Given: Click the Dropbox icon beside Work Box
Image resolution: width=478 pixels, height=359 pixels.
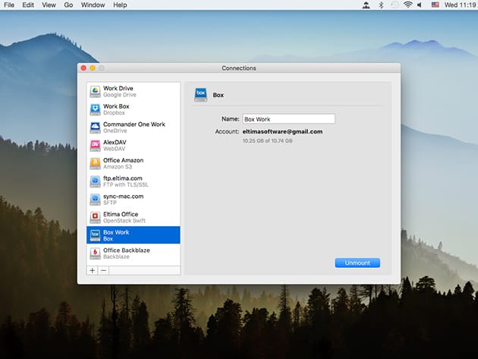Looking at the screenshot, I should tap(95, 109).
